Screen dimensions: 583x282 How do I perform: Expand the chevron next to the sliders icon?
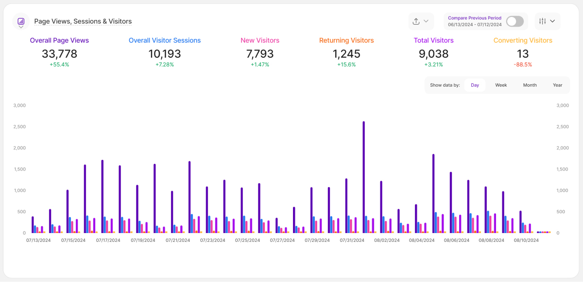[x=552, y=21]
